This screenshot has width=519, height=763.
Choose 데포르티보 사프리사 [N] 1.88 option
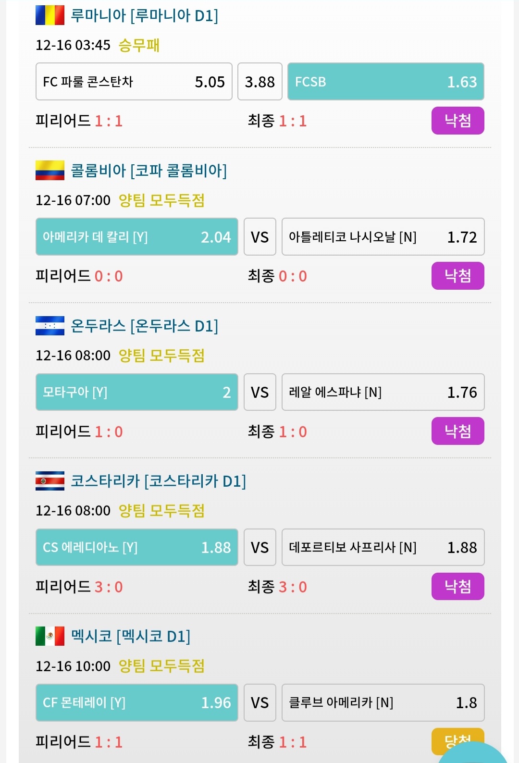tap(383, 547)
